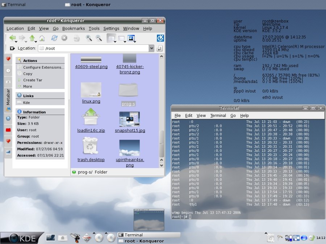Open the prog-s folder icon
The image size is (326, 244).
pyautogui.click(x=128, y=90)
